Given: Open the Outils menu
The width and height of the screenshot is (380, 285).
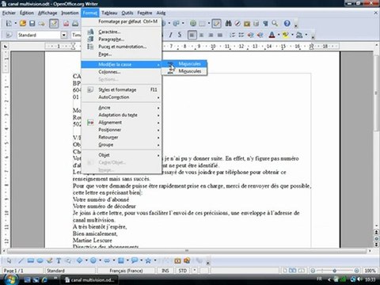Looking at the screenshot, I should [x=127, y=13].
